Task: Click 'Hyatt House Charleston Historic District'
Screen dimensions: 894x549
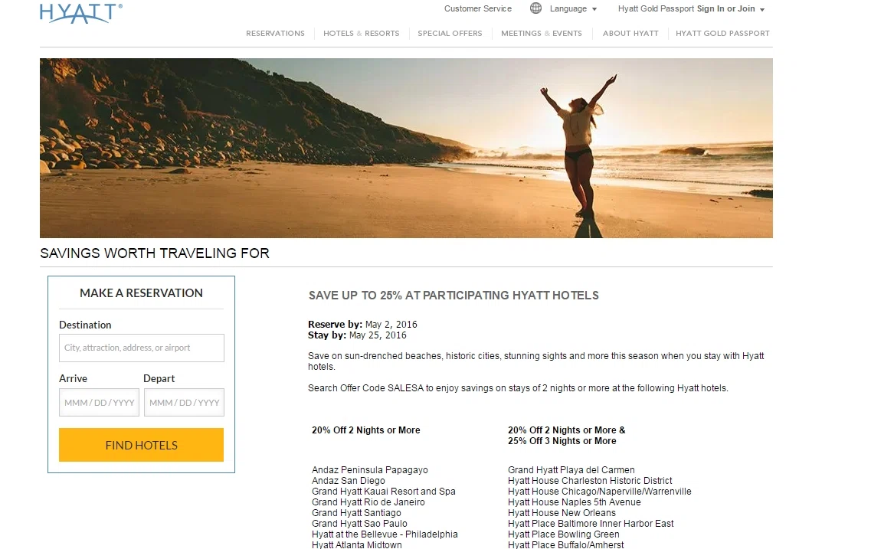Action: [590, 481]
